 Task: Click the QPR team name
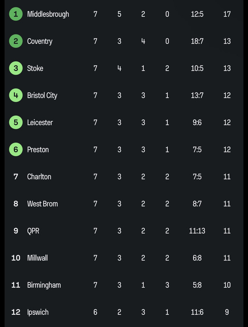tap(33, 231)
